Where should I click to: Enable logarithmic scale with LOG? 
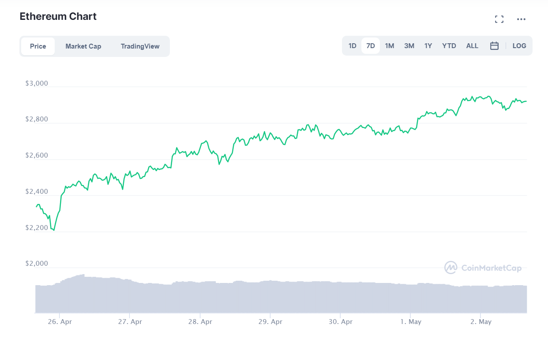519,45
